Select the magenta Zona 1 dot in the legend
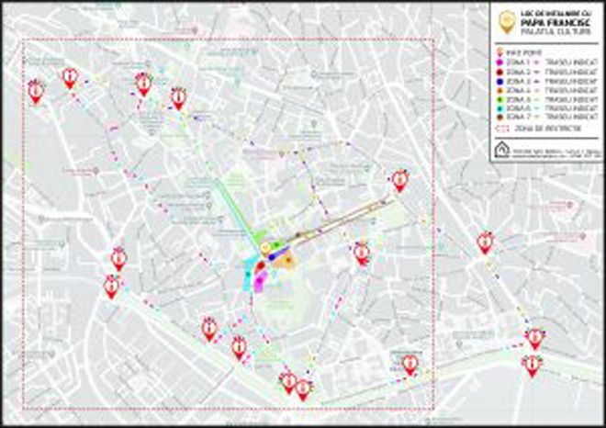The height and width of the screenshot is (428, 606). [499, 64]
